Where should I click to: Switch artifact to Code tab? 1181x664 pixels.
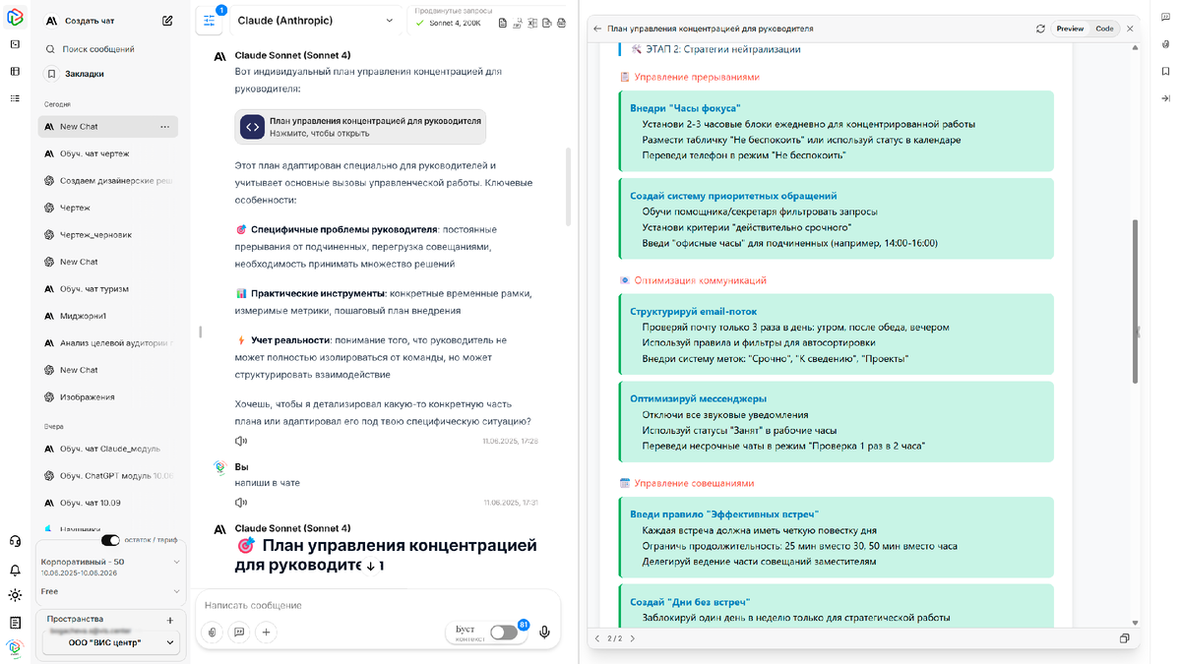[1104, 29]
